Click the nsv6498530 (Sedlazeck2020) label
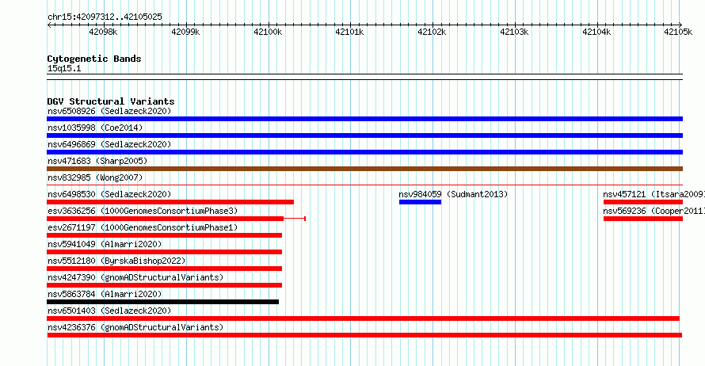Viewport: 705px width, 366px height. 109,194
